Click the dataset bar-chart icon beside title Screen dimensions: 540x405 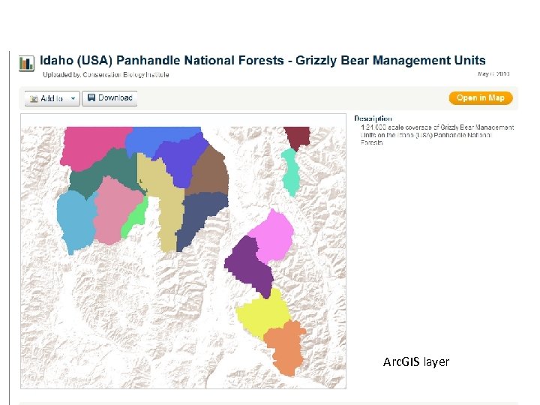click(x=26, y=63)
